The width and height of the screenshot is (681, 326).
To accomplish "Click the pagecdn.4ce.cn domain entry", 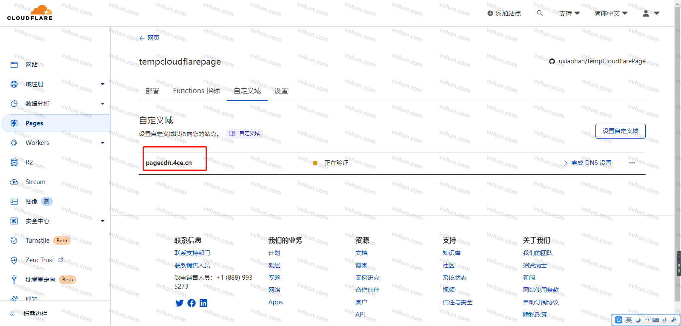I will click(x=169, y=163).
